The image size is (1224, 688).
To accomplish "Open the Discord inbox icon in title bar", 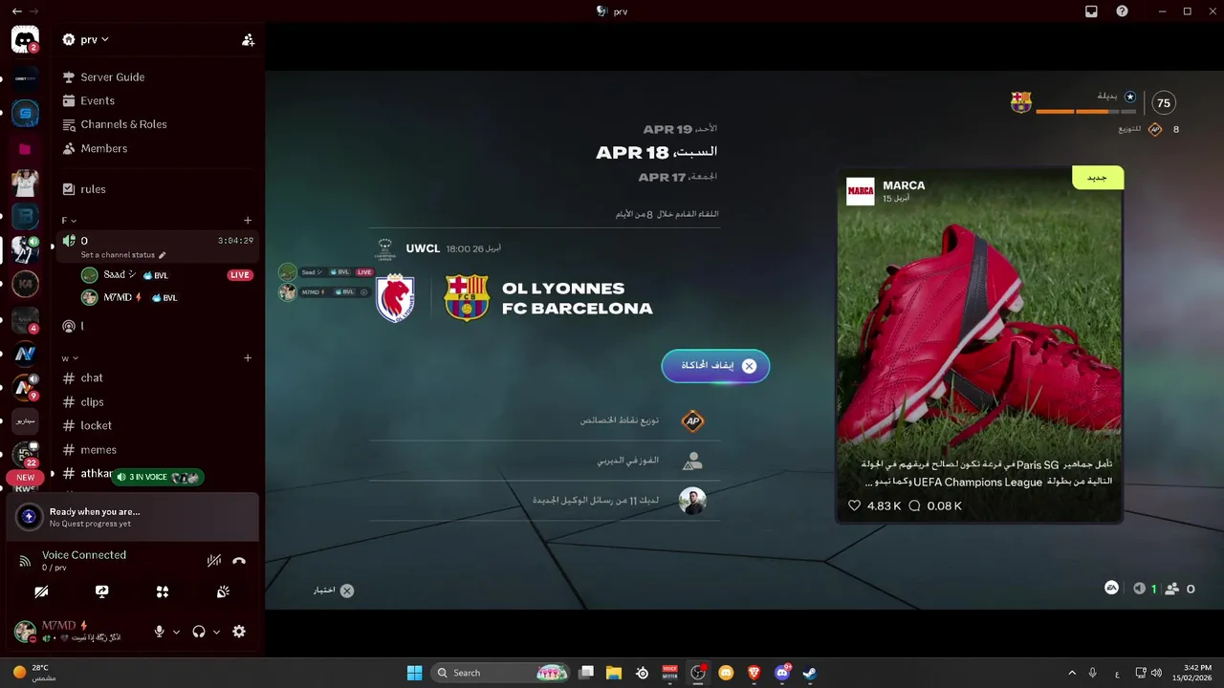I will [1091, 11].
